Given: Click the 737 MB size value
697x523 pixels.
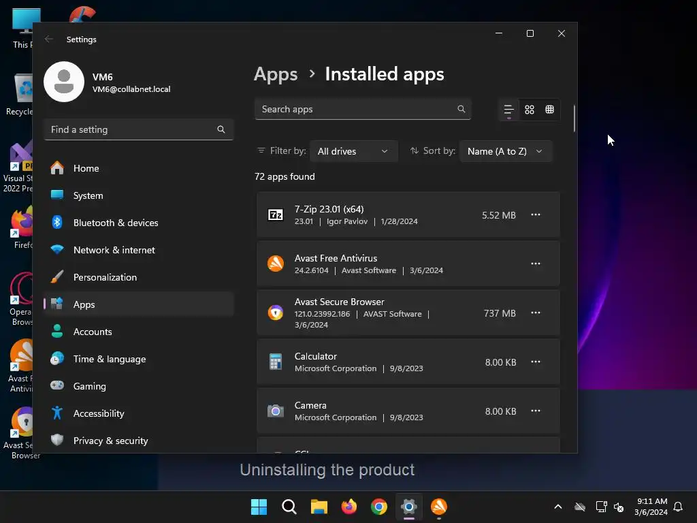Looking at the screenshot, I should click(x=500, y=313).
